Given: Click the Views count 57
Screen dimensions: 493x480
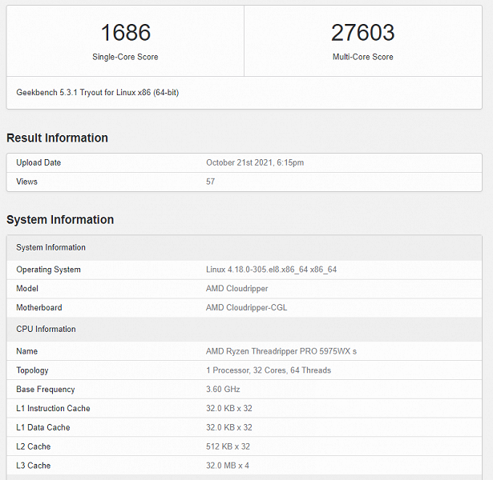Looking at the screenshot, I should tap(210, 182).
